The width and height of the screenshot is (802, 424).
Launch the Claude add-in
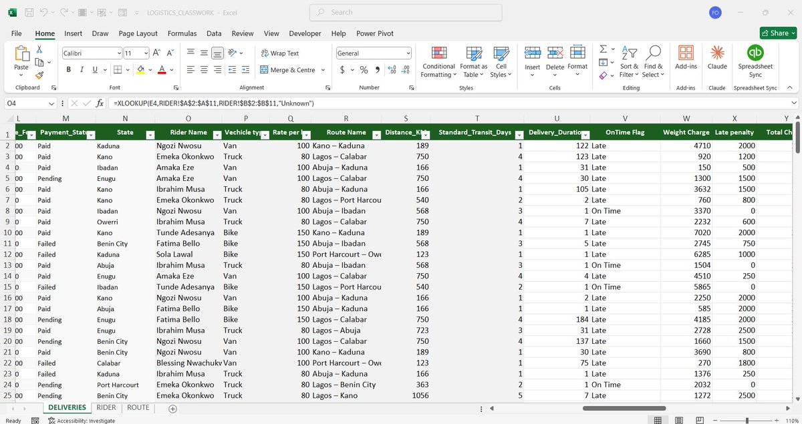(x=717, y=57)
